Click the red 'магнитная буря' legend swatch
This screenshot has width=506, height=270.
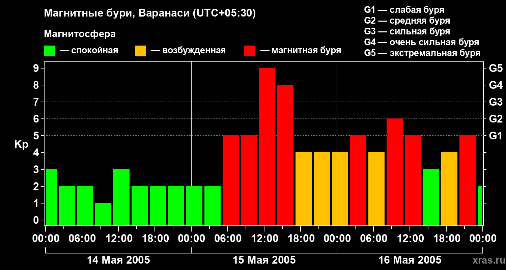point(250,51)
